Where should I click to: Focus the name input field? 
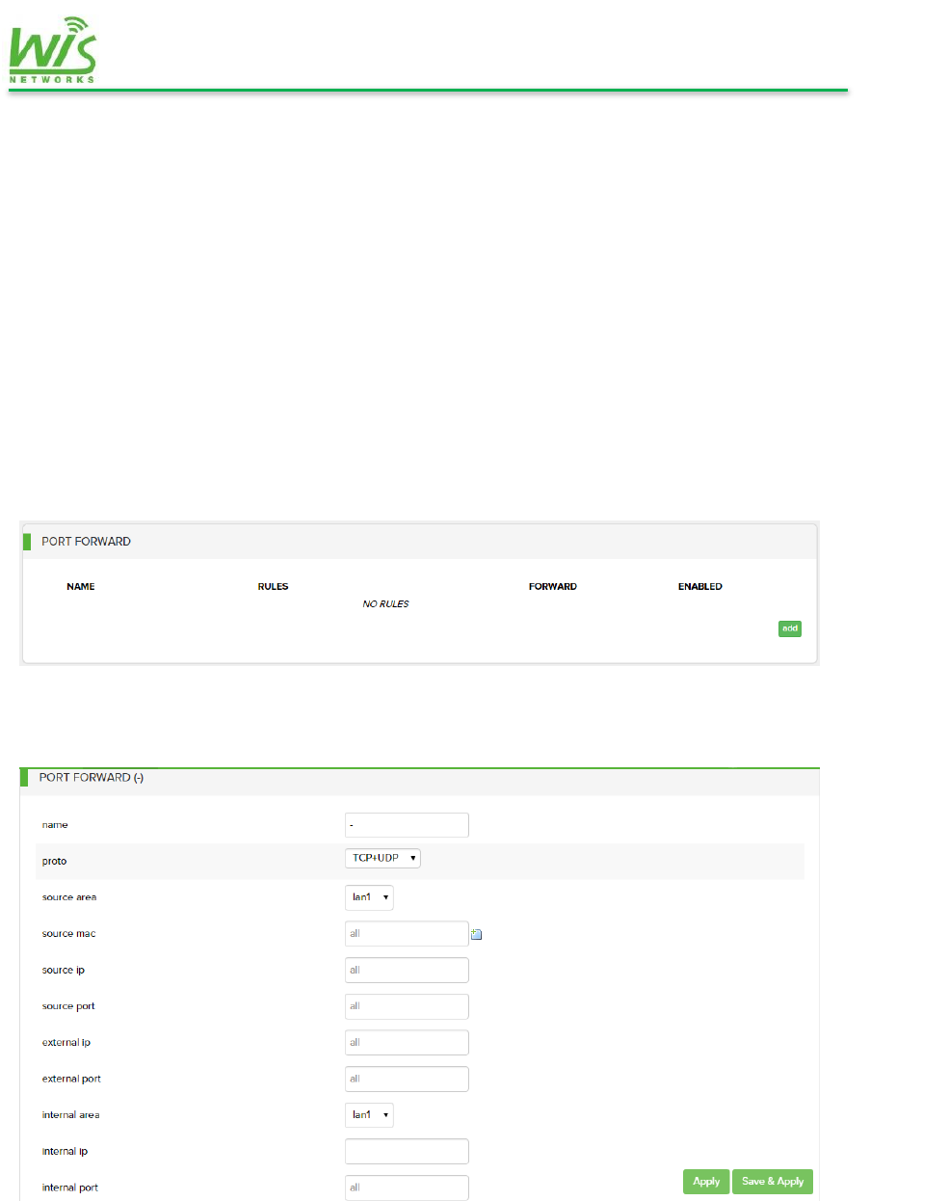tap(407, 825)
